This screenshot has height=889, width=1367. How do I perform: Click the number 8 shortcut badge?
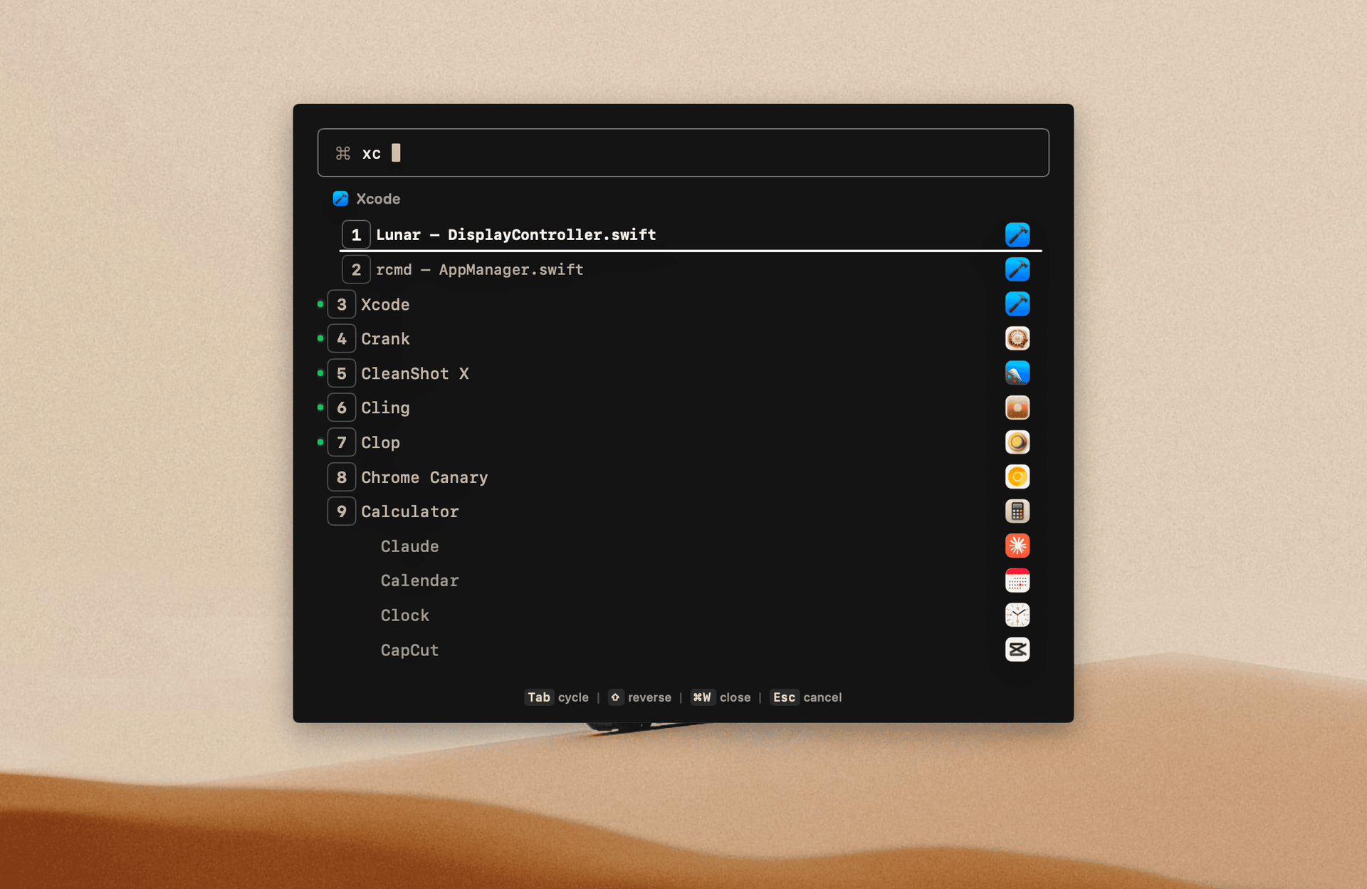pos(342,477)
